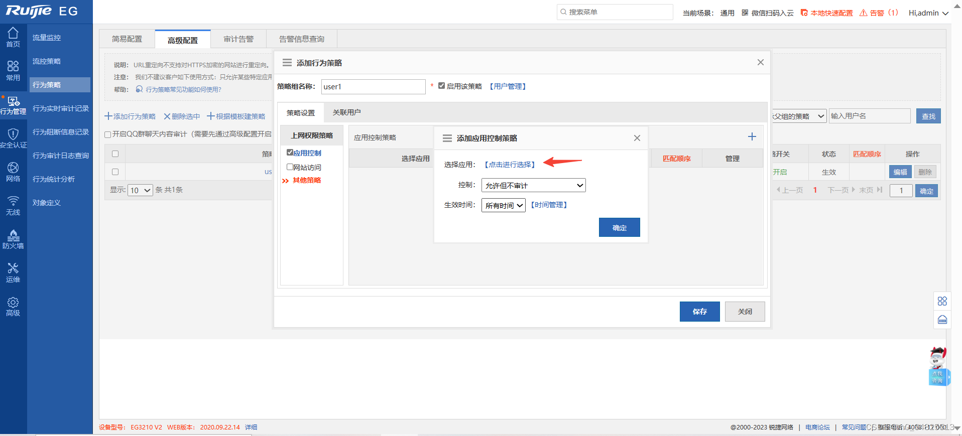Click the 添加行为策略 menu-lines icon
Screen dimensions: 962x436
(287, 63)
